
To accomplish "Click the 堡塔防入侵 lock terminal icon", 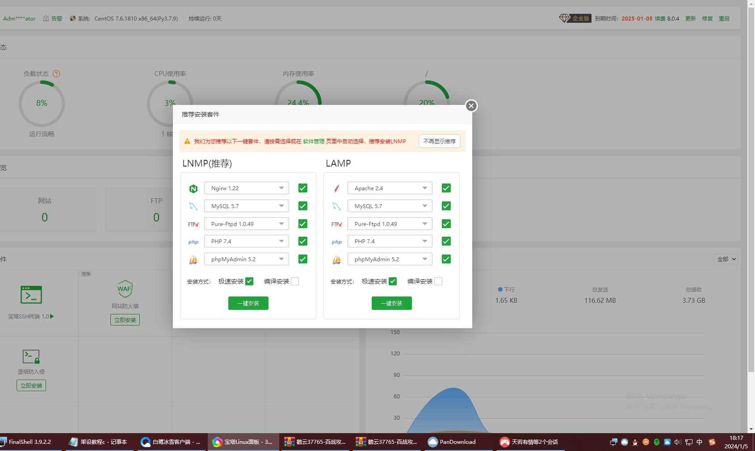I will (31, 356).
